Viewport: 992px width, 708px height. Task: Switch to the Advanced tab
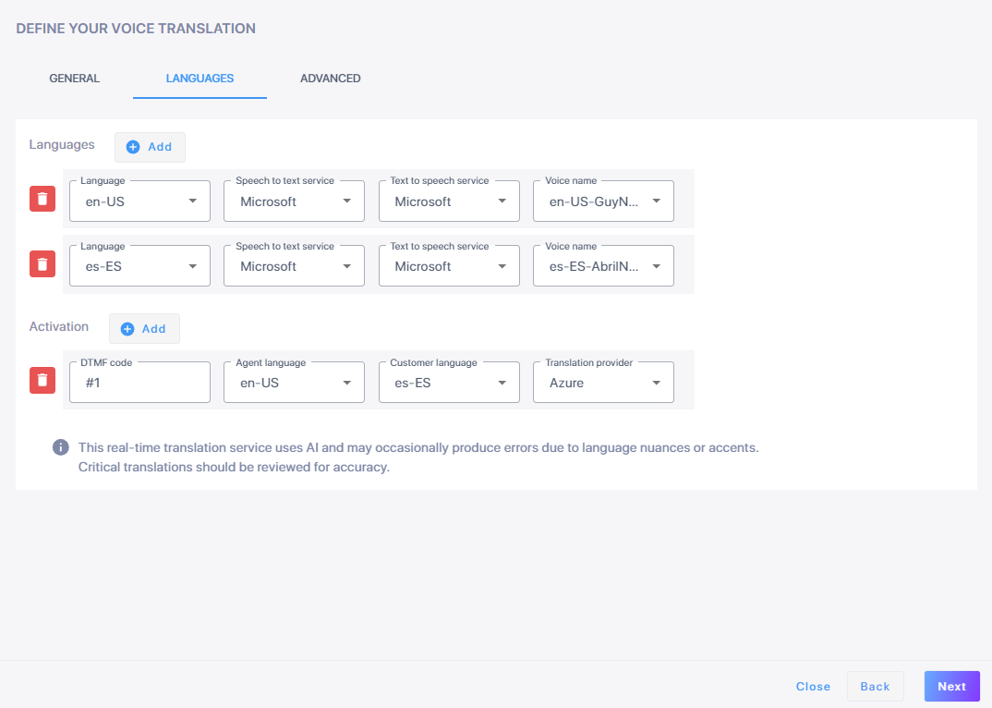331,79
